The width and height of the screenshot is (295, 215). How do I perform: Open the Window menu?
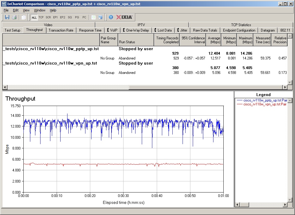pos(40,10)
